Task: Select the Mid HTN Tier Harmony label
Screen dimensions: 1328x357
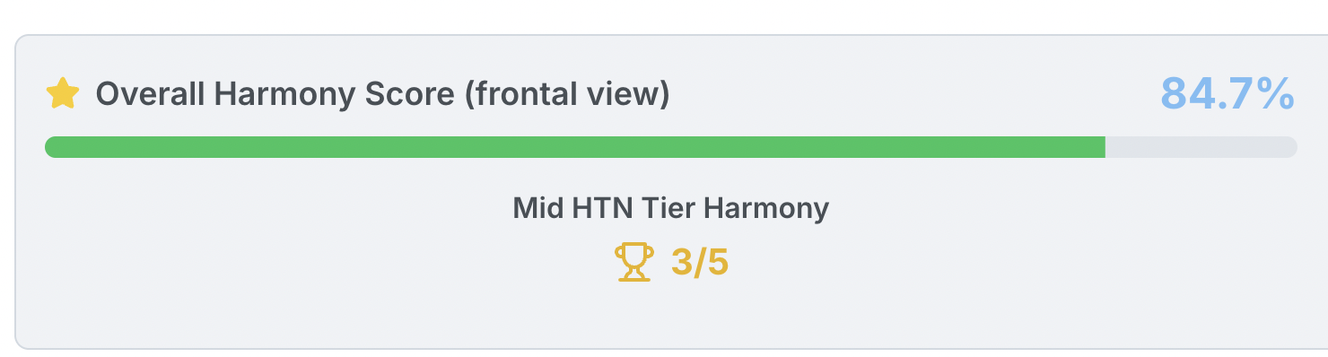Action: [x=671, y=208]
